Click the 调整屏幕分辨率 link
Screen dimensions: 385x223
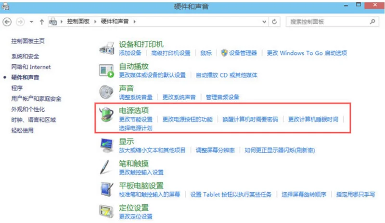(x=215, y=150)
